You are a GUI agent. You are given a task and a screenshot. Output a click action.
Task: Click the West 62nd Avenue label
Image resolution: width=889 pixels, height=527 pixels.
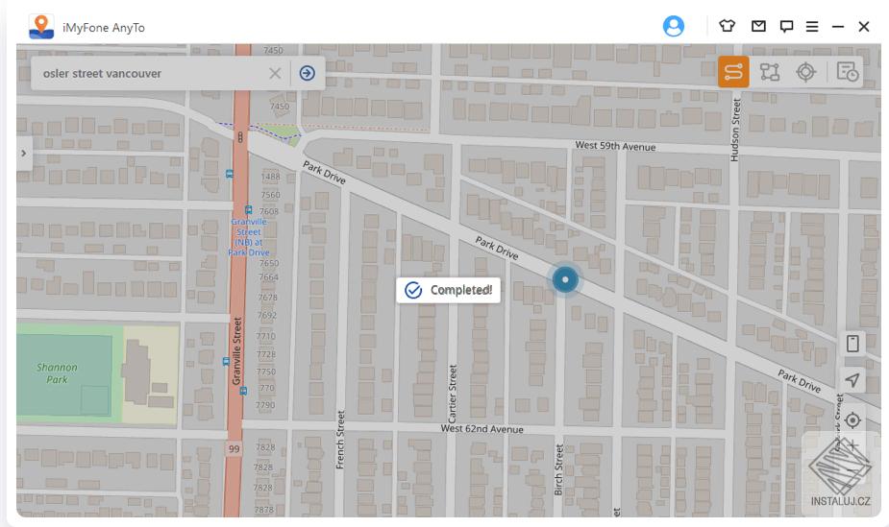tap(482, 429)
